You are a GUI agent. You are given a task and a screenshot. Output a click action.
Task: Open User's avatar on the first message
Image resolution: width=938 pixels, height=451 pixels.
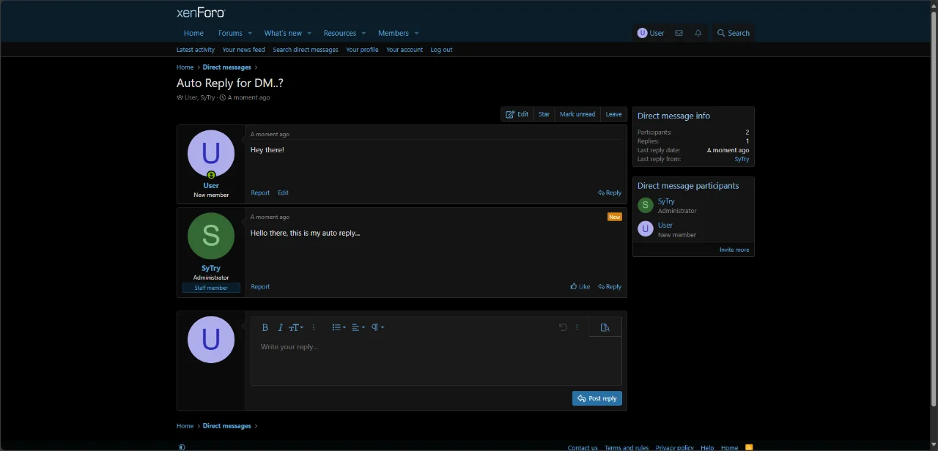(211, 154)
